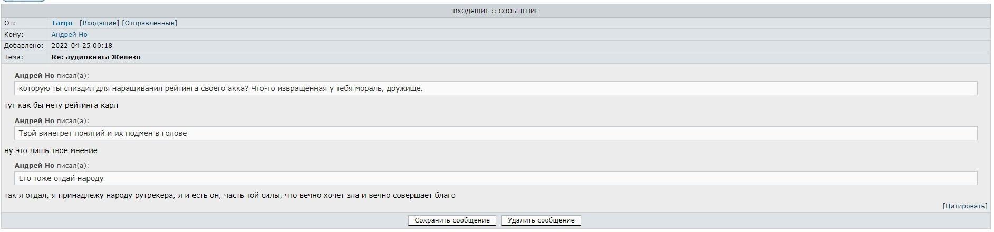Click the ВХОДЯЩИЕ :: СООБЩЕНИЕ header bar
This screenshot has width=994, height=232.
pyautogui.click(x=496, y=11)
